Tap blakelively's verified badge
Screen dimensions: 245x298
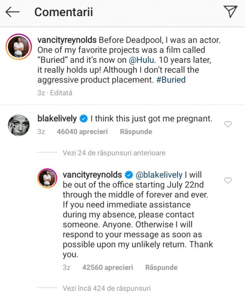click(84, 119)
